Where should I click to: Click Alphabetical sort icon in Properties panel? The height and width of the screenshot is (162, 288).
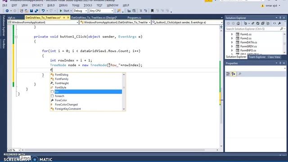(234, 74)
